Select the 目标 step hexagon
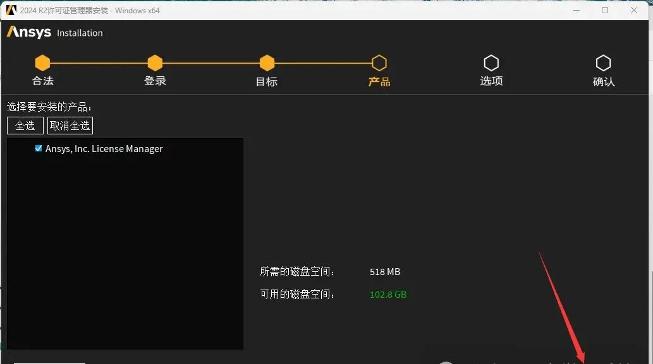 [x=267, y=63]
